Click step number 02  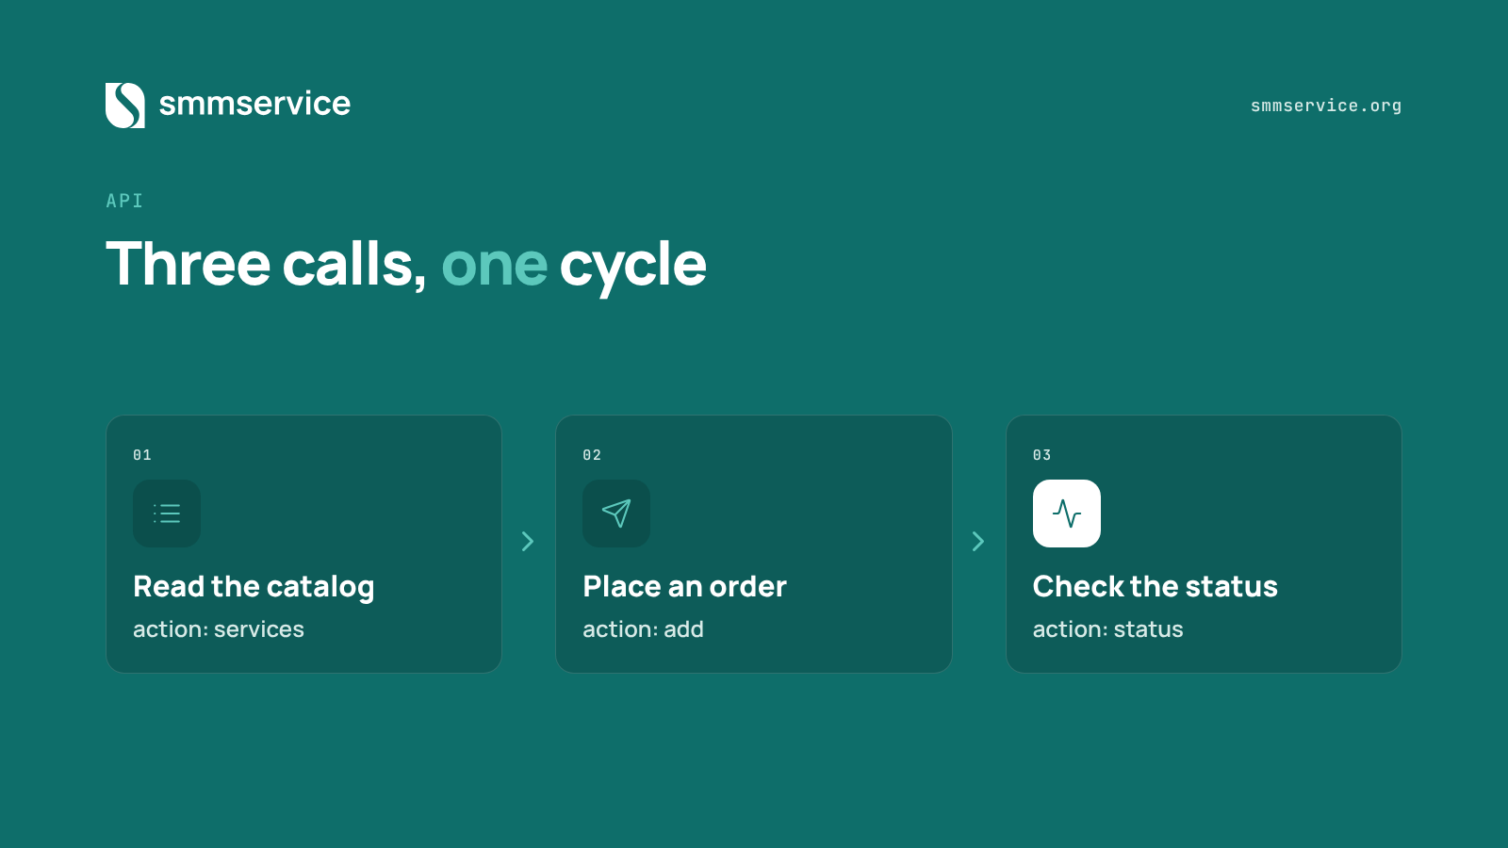(592, 455)
